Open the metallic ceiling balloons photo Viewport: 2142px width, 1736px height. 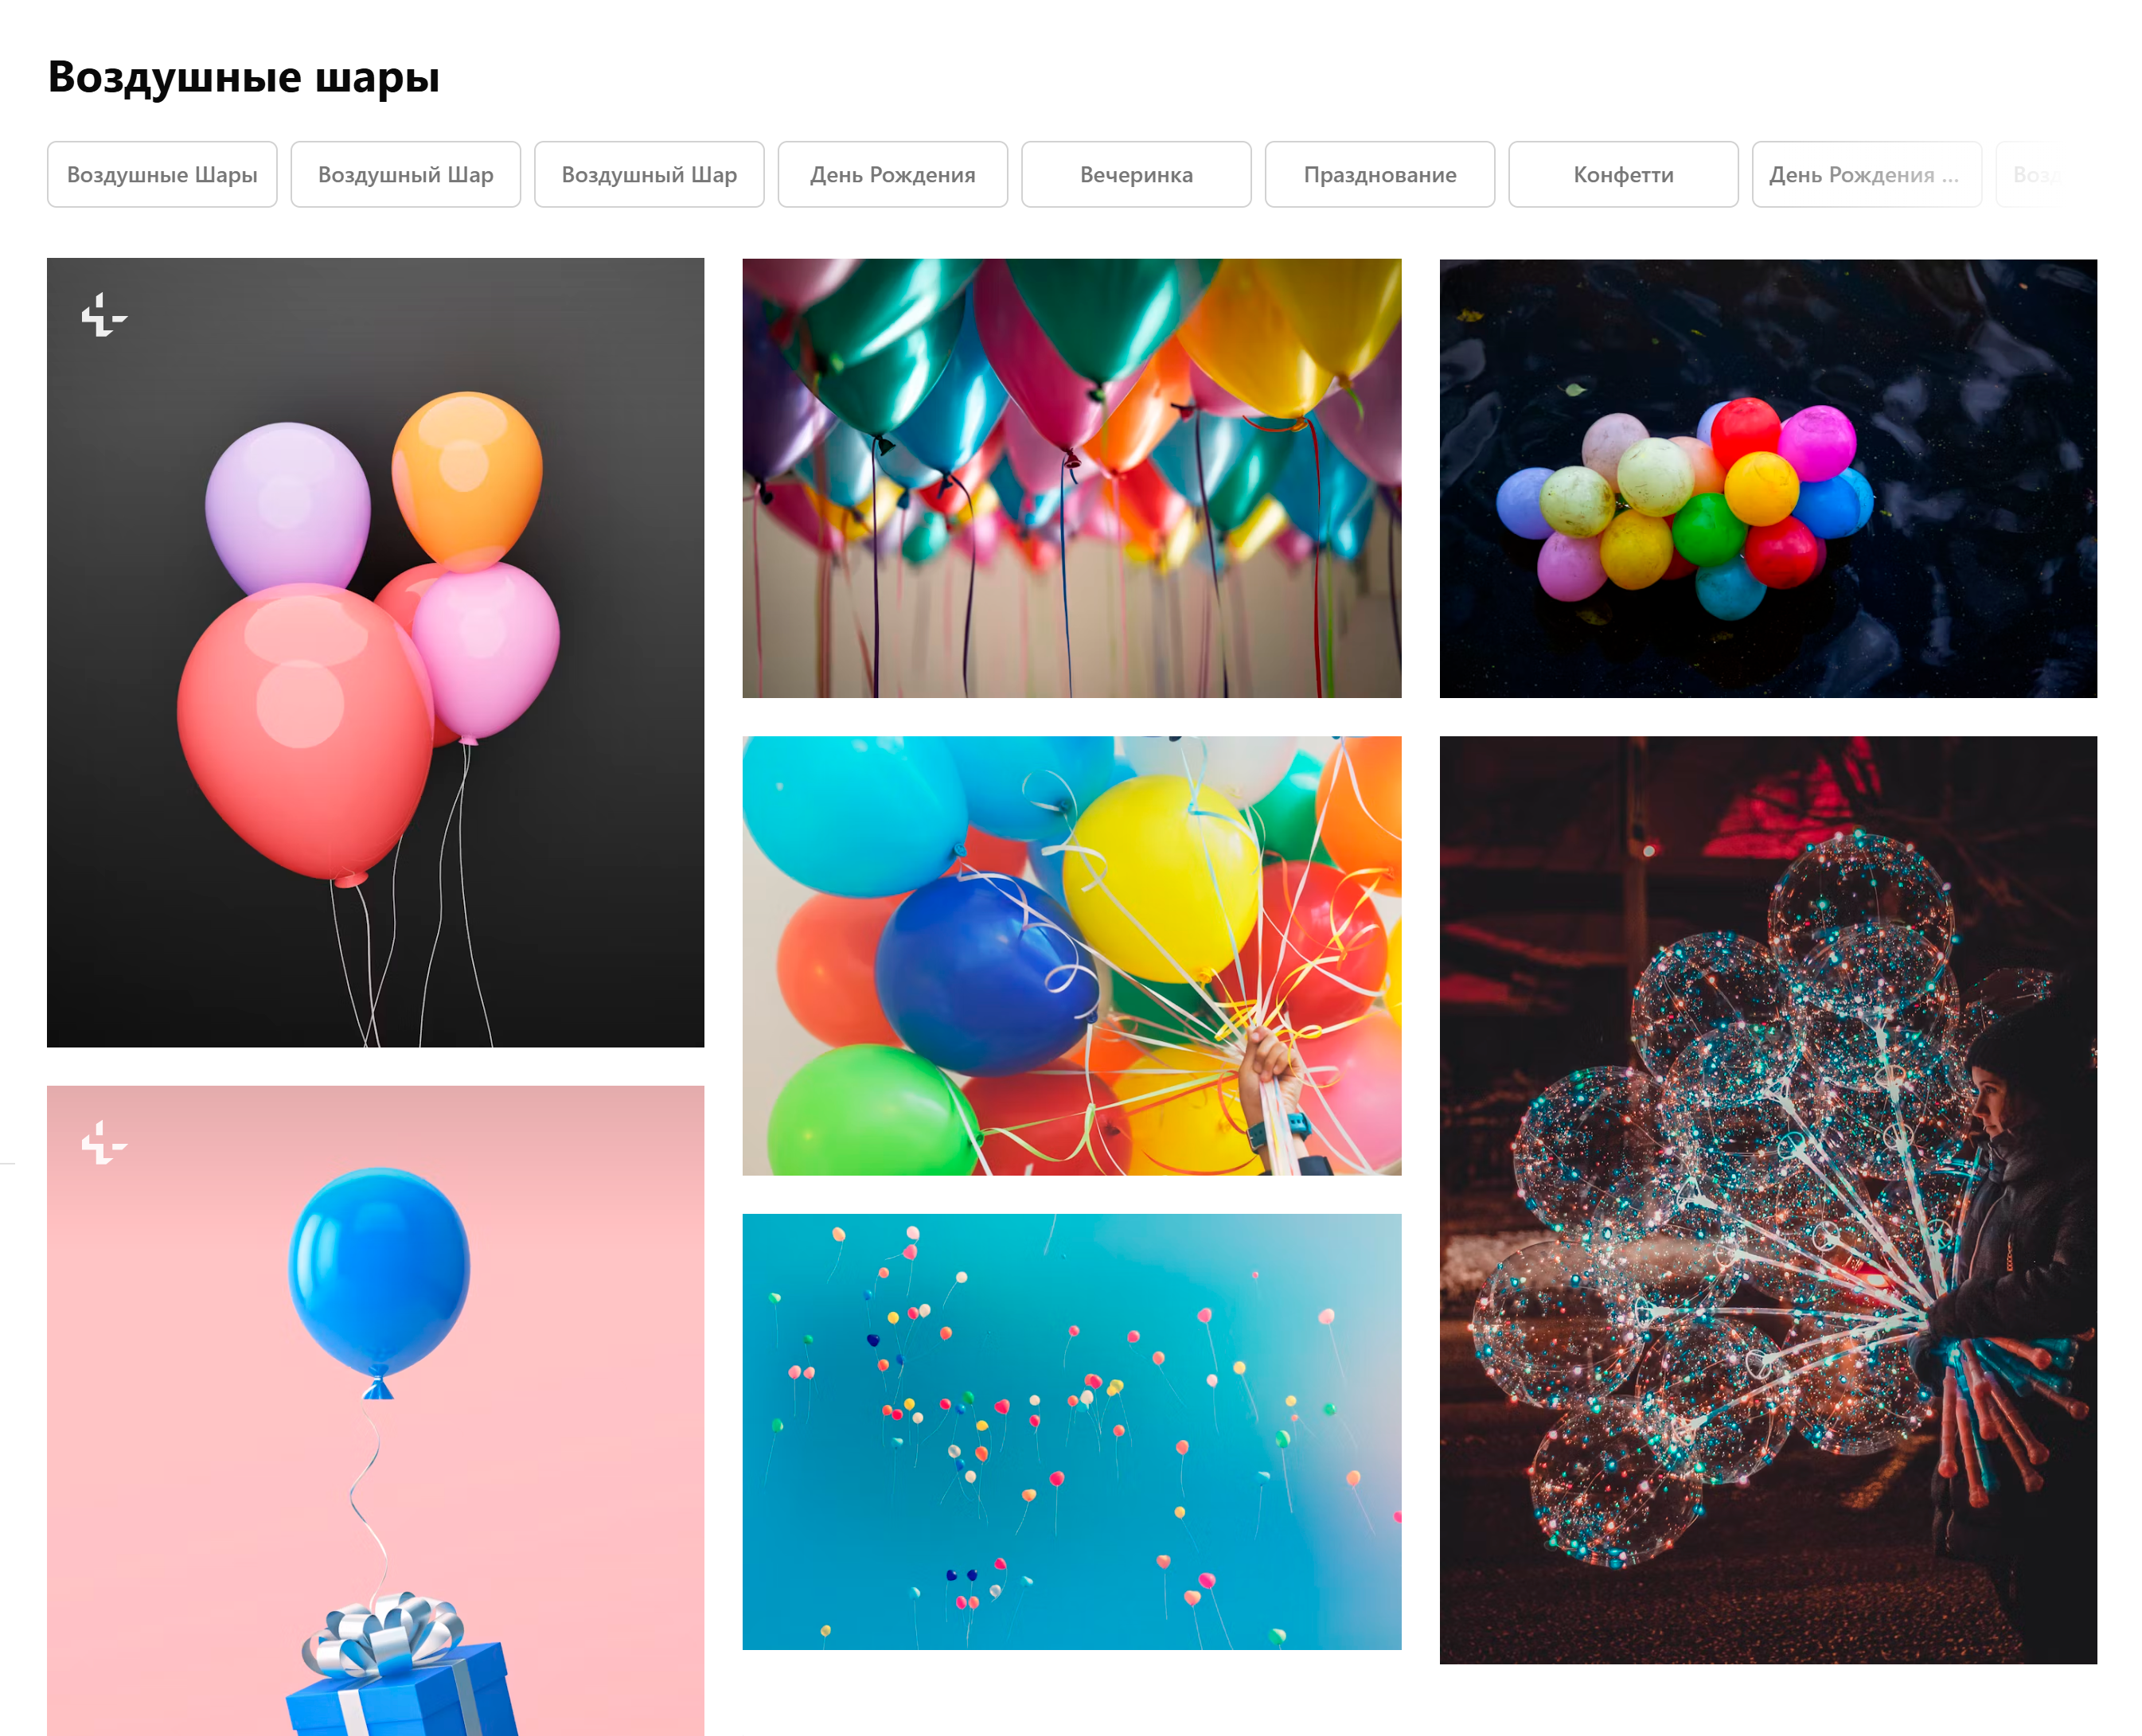coord(1071,478)
